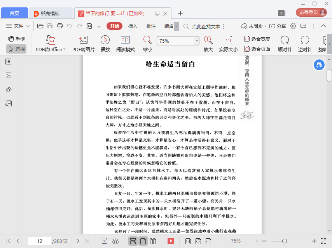
Task: Click the floating blue translate button
Action: 319,65
